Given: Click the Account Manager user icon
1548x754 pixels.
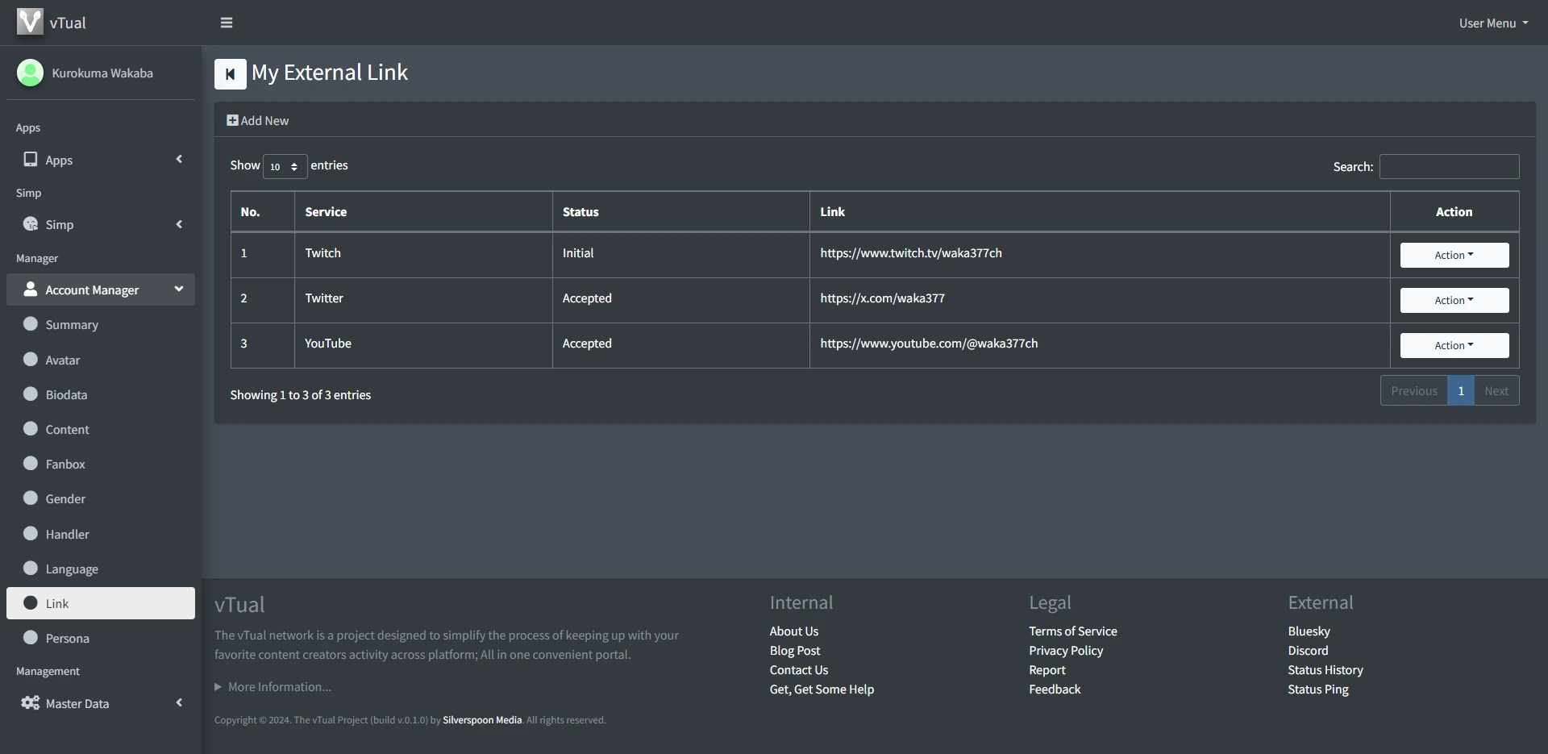Looking at the screenshot, I should click(31, 290).
